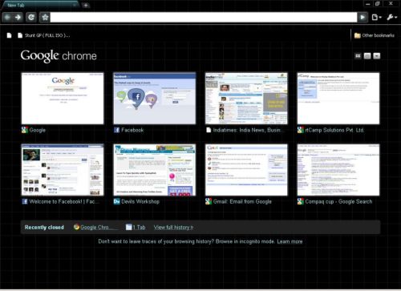Viewport: 401px width, 291px height.
Task: Click the forward navigation arrow
Action: 18,18
